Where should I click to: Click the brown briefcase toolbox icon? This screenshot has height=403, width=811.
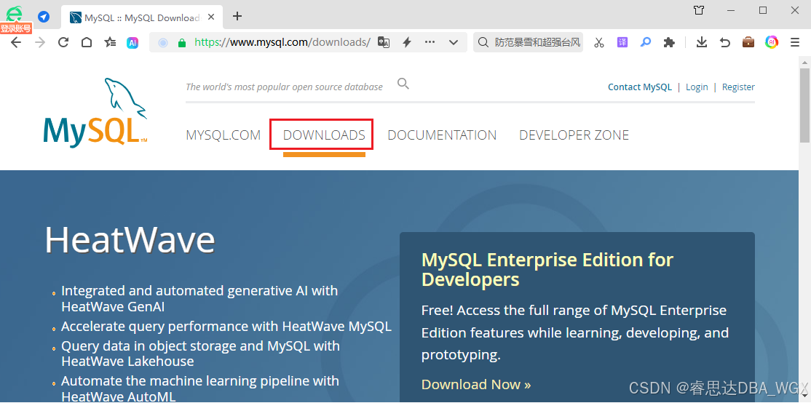pos(748,42)
